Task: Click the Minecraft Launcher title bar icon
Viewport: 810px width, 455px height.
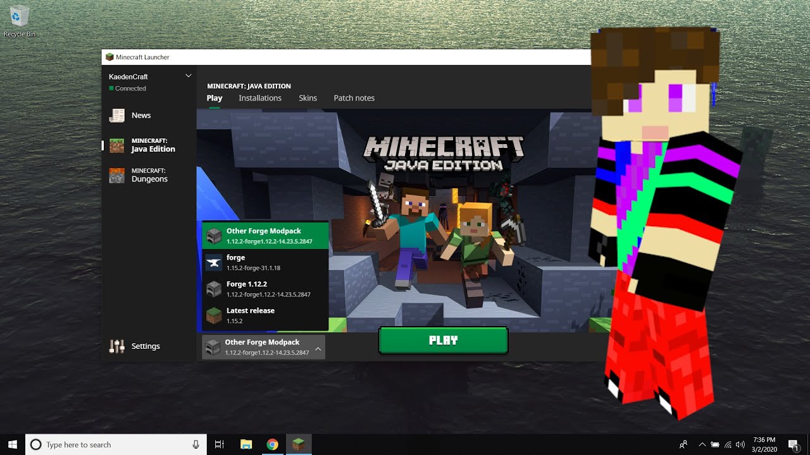Action: 109,57
